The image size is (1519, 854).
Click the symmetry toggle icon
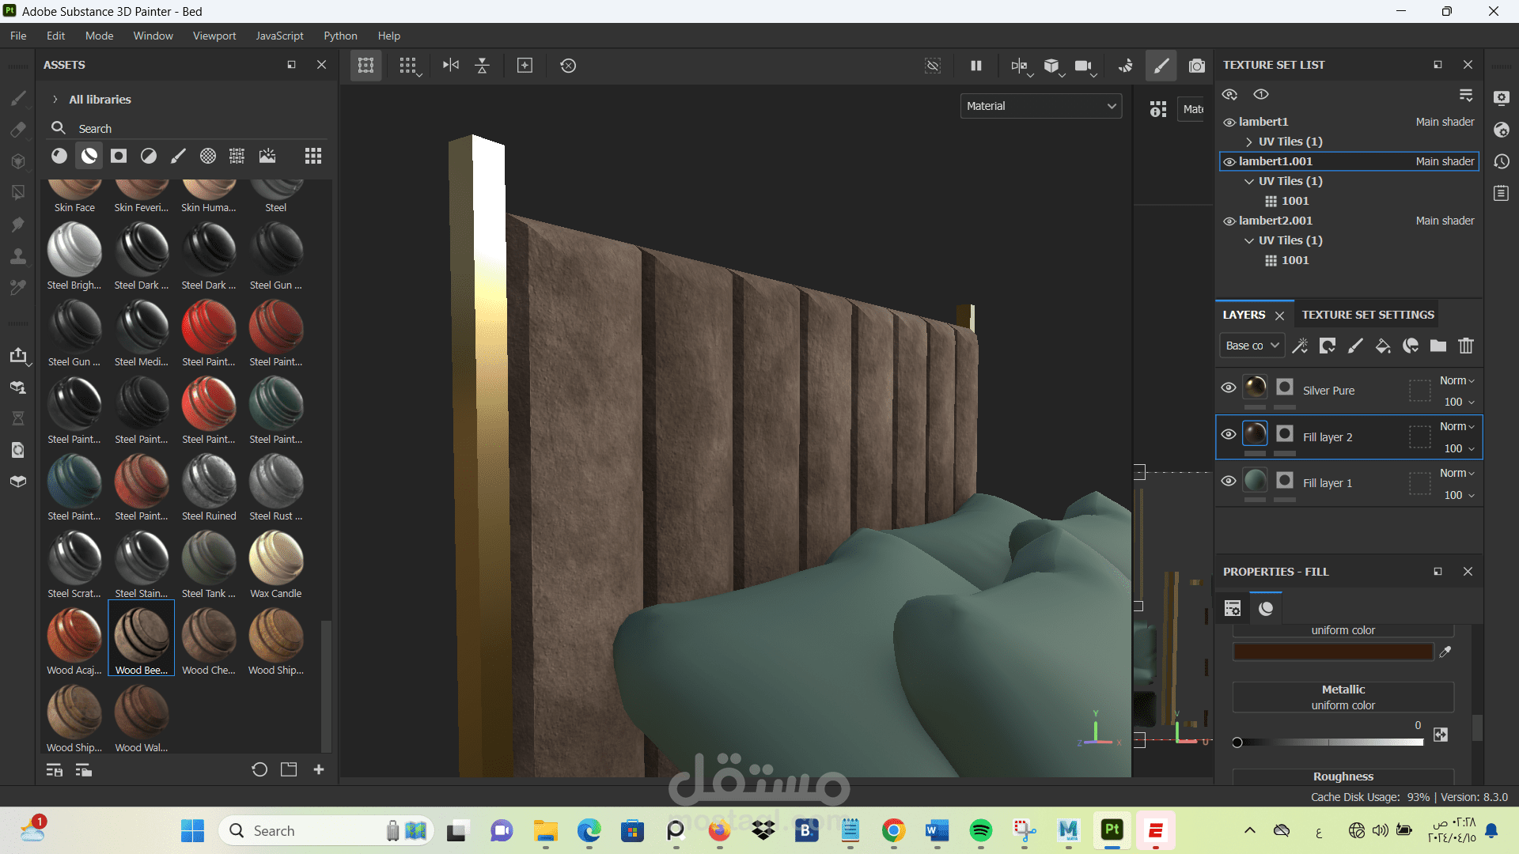[450, 66]
